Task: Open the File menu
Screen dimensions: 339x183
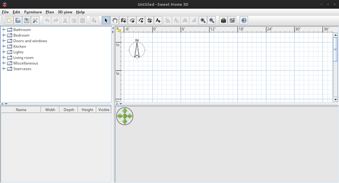Action: tap(5, 12)
